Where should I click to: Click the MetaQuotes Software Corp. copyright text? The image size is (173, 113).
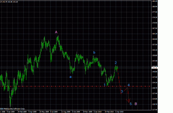pos(12,109)
